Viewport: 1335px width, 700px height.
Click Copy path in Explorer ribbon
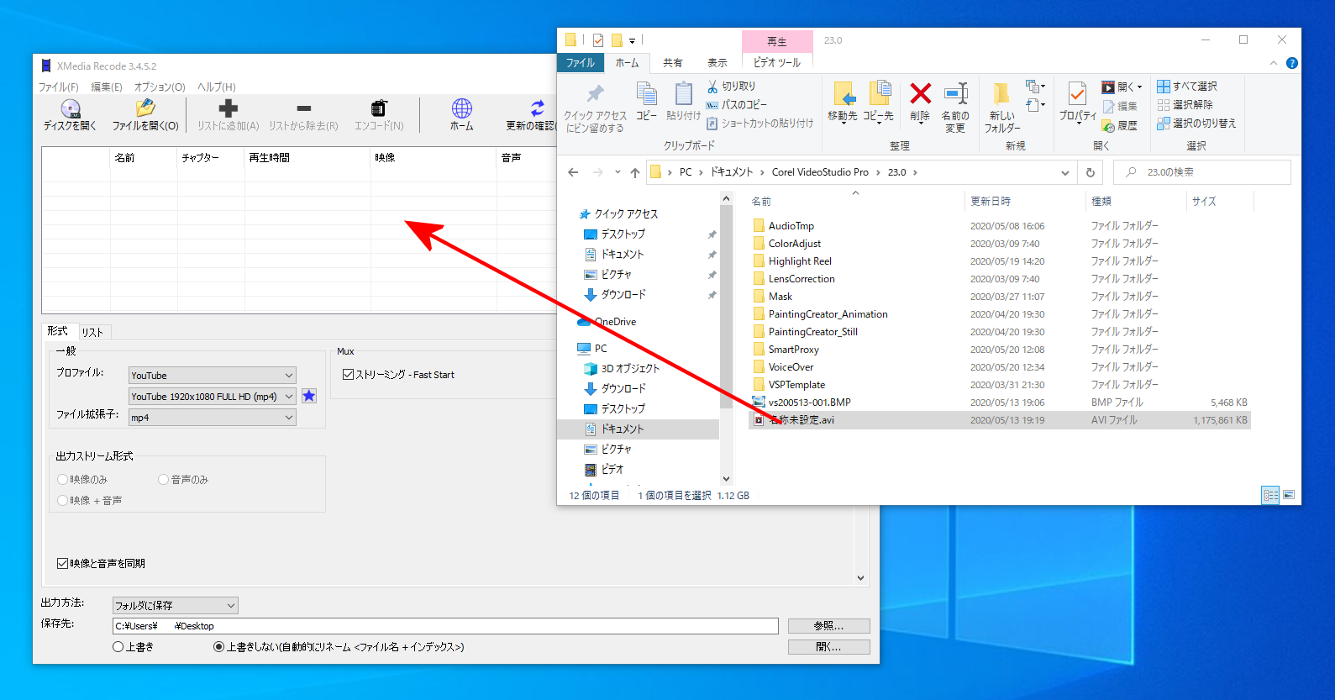click(736, 105)
